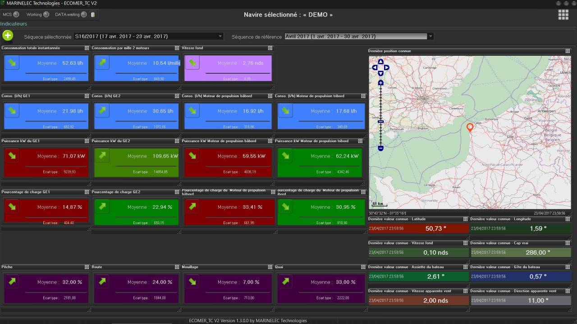Expand the Séquence de référence dropdown

pos(430,36)
